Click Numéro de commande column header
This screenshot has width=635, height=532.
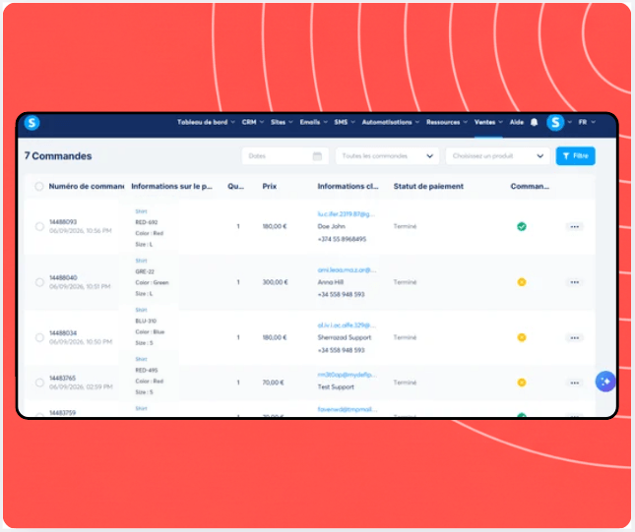(87, 187)
